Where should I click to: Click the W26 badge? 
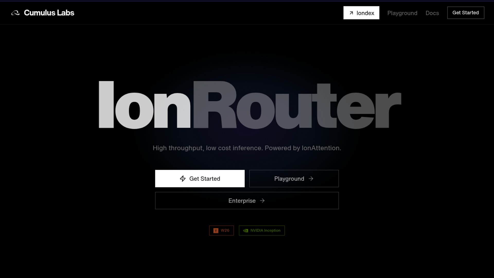tap(221, 230)
